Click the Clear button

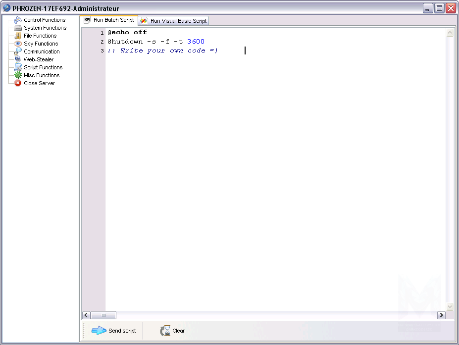point(173,331)
